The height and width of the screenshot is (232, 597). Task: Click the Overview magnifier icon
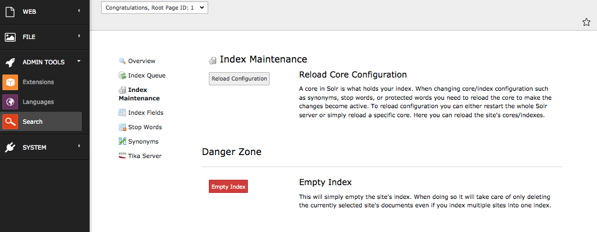[122, 61]
